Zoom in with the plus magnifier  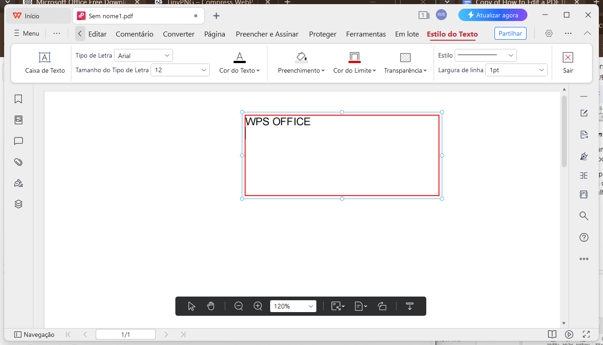(258, 306)
